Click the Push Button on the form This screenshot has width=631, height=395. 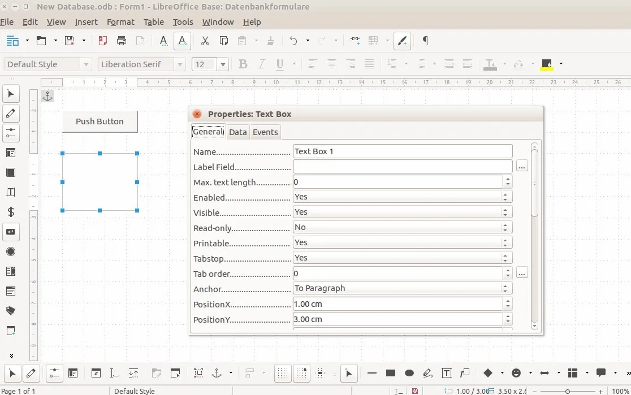click(100, 121)
